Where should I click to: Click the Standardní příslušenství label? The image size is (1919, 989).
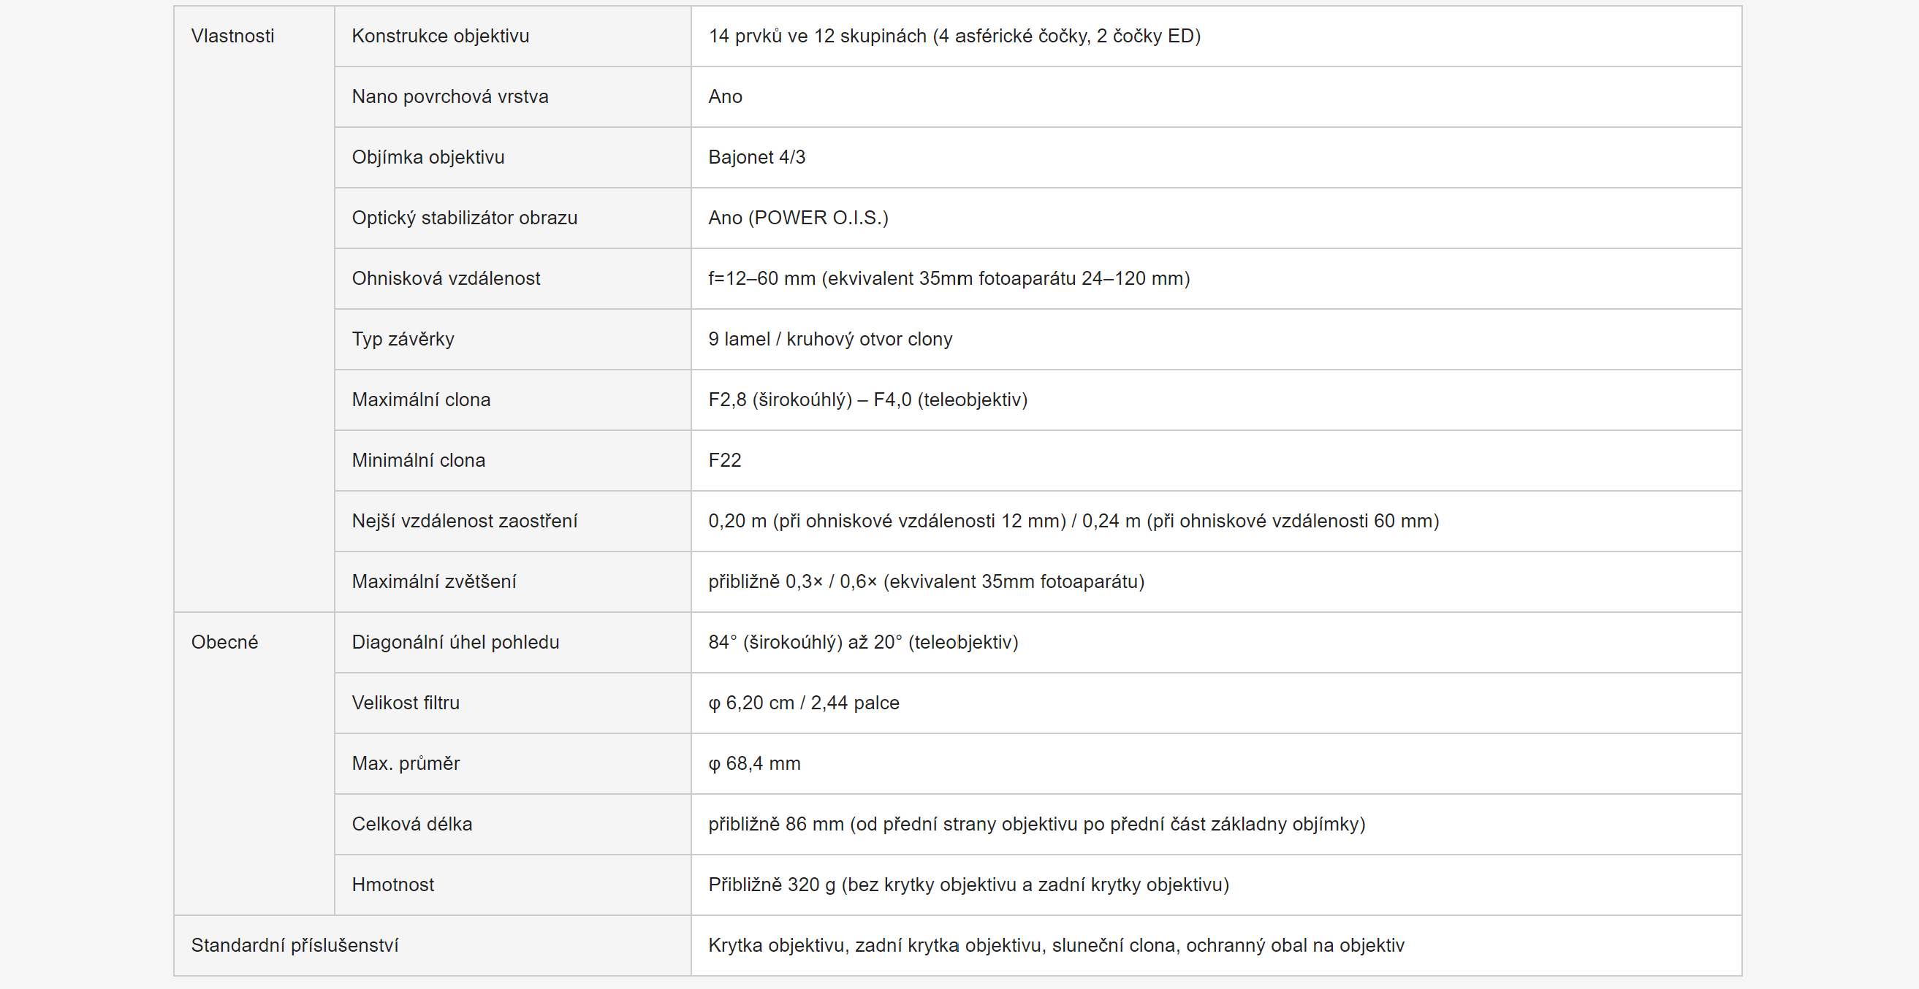click(294, 945)
